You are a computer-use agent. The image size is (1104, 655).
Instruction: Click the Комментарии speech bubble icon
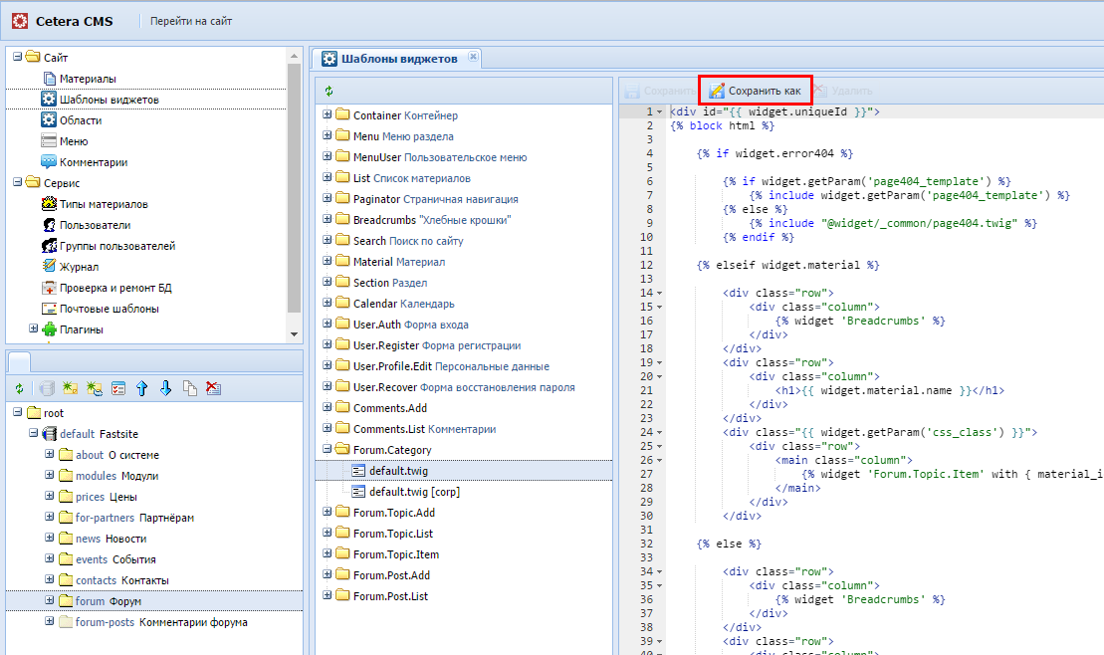pos(49,162)
